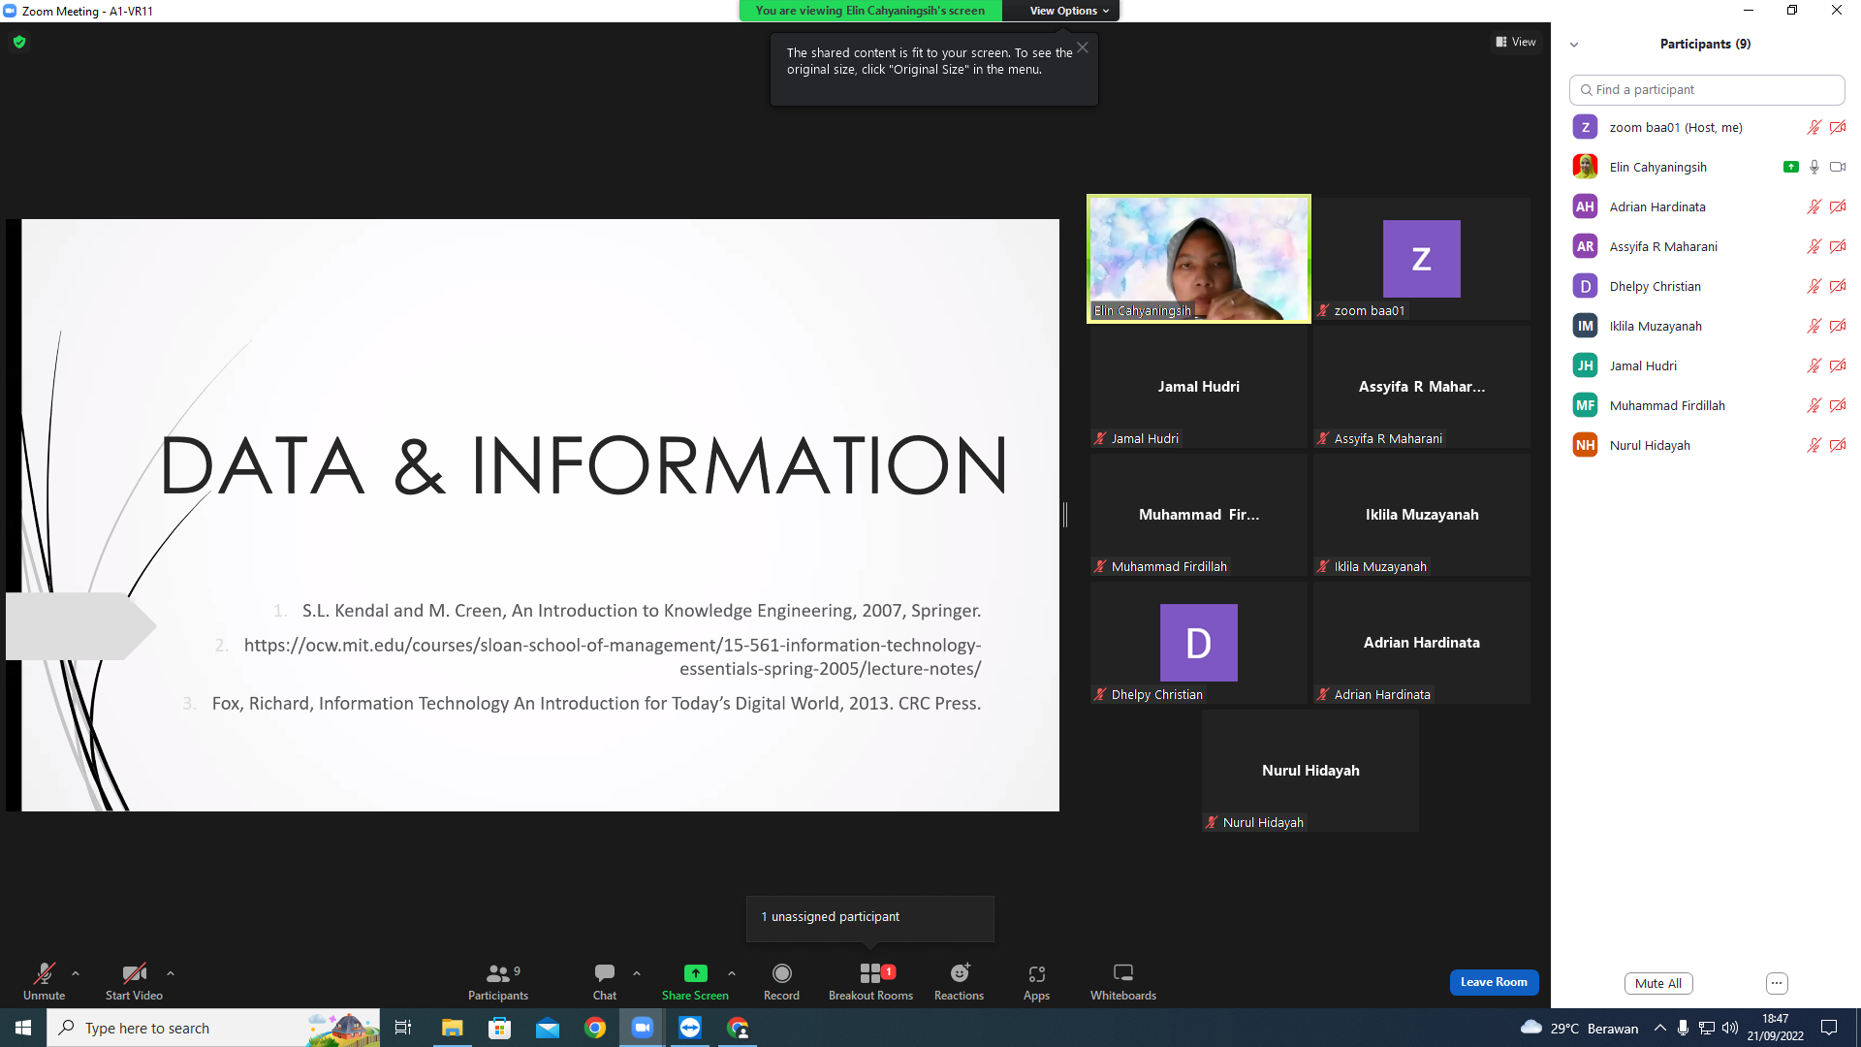Open Task View on the taskbar
Image resolution: width=1861 pixels, height=1047 pixels.
click(403, 1028)
